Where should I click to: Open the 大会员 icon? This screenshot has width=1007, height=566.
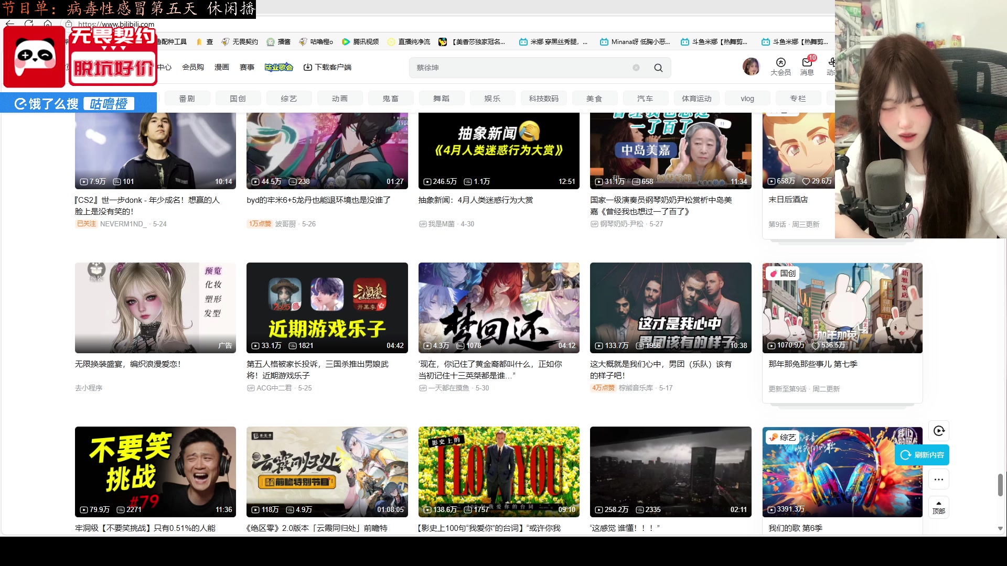pyautogui.click(x=780, y=67)
